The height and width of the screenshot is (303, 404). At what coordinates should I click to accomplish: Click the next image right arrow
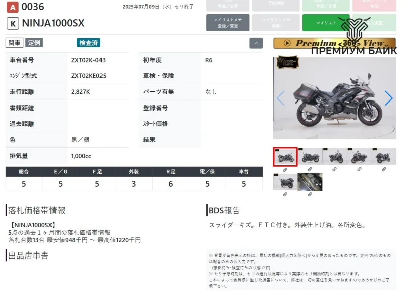[x=388, y=98]
